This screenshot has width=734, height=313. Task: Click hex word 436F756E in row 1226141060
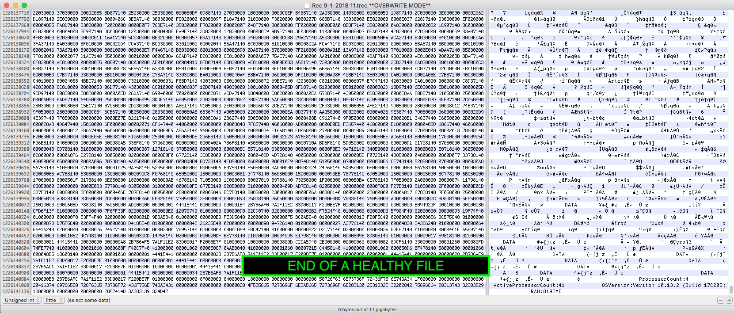(x=139, y=285)
